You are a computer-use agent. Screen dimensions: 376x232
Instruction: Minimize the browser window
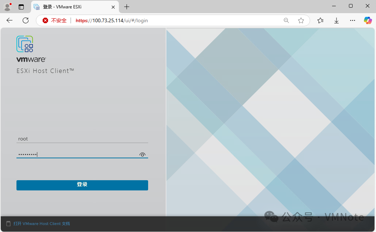point(334,6)
